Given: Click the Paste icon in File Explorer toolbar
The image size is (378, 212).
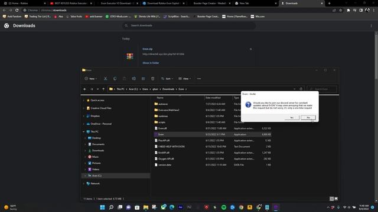Looking at the screenshot, I should [x=125, y=78].
